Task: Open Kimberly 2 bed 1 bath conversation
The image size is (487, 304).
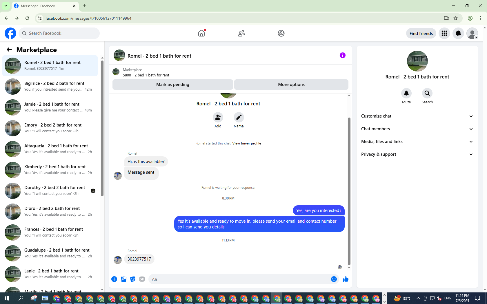Action: 50,170
